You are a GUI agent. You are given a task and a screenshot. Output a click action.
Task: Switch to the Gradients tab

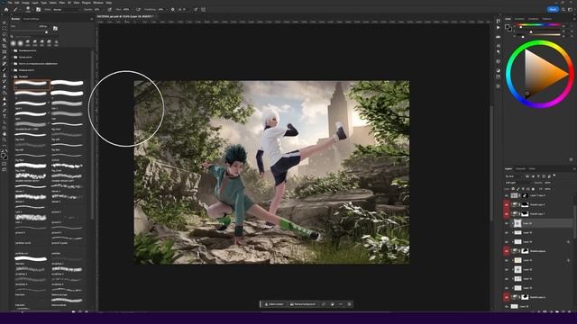(x=533, y=19)
